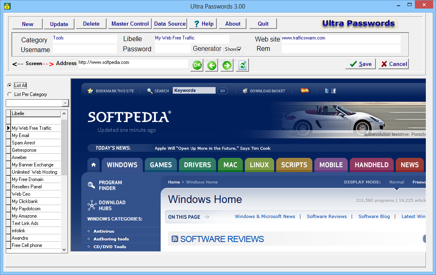The height and width of the screenshot is (275, 436).
Task: Open the DRIVERS tab
Action: pyautogui.click(x=197, y=165)
